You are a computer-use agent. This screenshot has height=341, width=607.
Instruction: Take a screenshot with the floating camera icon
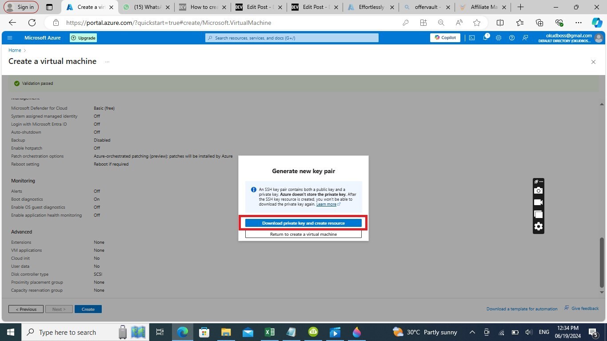tap(538, 190)
